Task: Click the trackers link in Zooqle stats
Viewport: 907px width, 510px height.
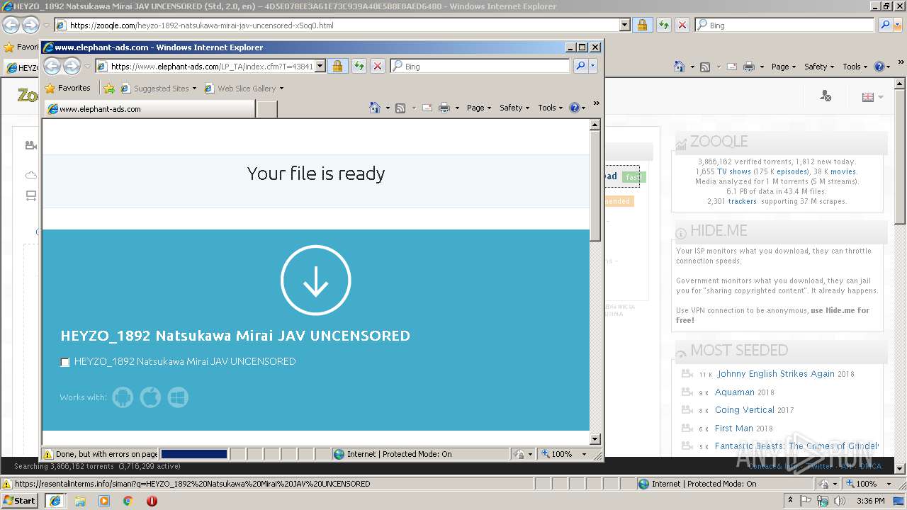Action: [x=742, y=201]
